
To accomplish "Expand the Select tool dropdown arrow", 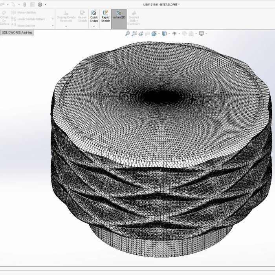I will tap(19, 5).
